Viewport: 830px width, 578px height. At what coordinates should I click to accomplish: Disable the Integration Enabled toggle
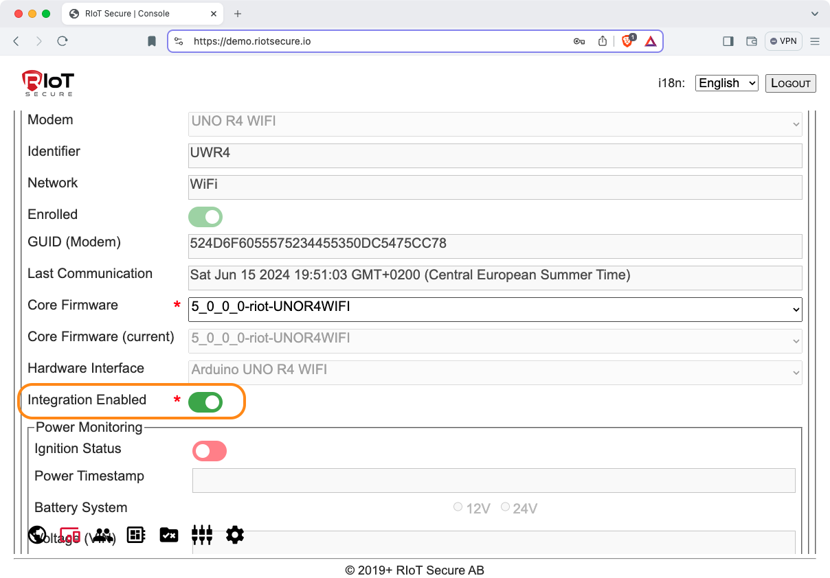(205, 402)
